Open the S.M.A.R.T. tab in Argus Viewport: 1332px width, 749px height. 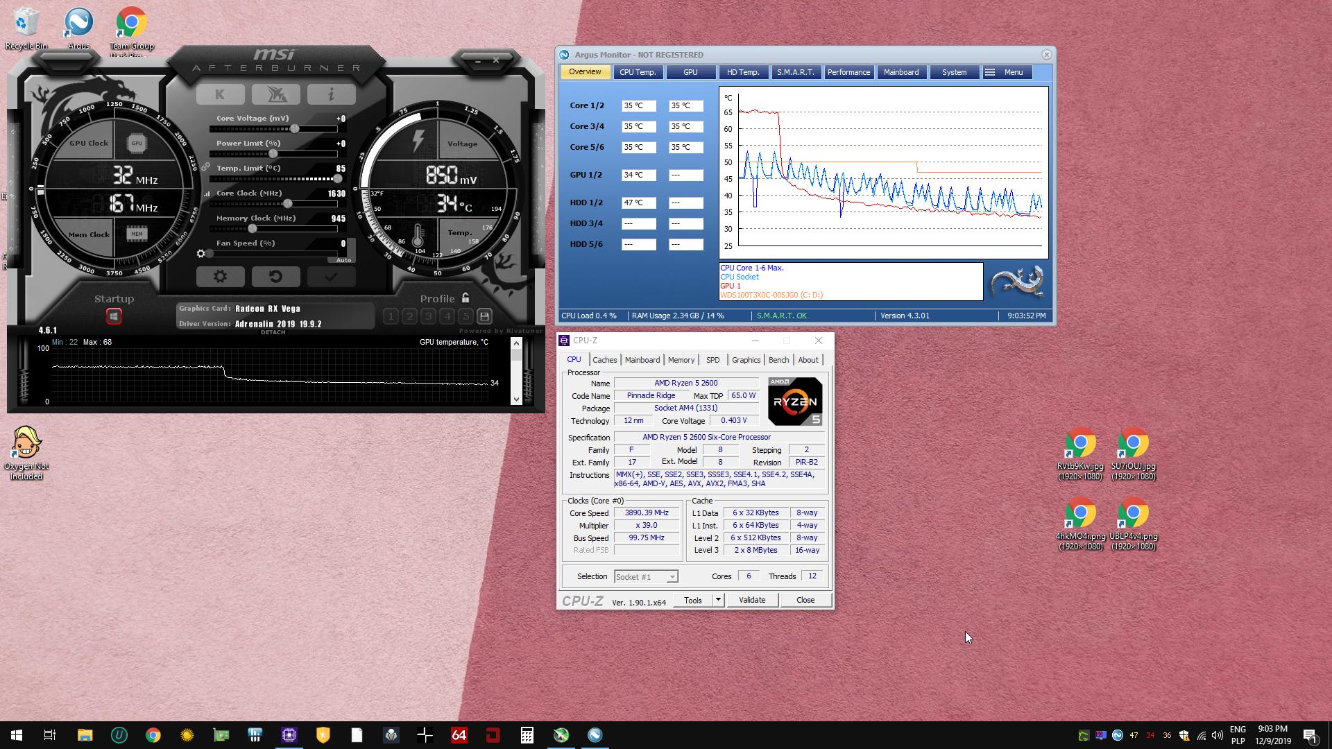click(x=796, y=72)
